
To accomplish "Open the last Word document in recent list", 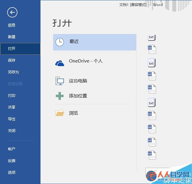I will [x=152, y=155].
